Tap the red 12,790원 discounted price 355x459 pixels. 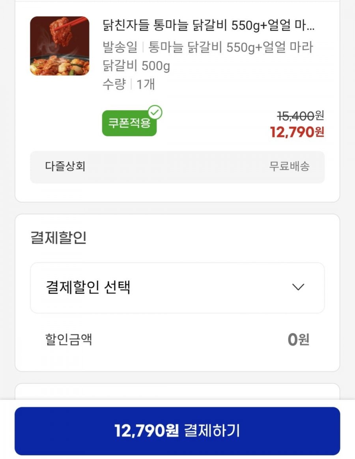(x=297, y=132)
